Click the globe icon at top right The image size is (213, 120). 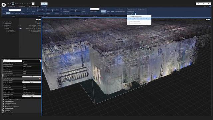tap(210, 6)
